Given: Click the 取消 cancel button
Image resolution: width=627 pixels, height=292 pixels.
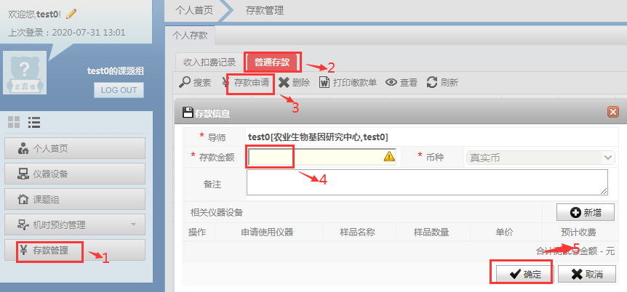Looking at the screenshot, I should pyautogui.click(x=586, y=274).
